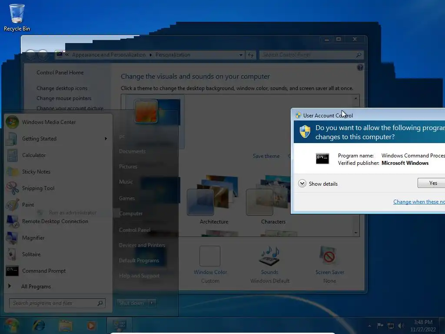Click the volume speaker tray icon
Viewport: 445px width, 334px height.
click(401, 326)
